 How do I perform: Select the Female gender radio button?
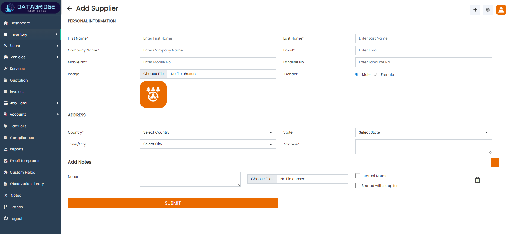376,74
